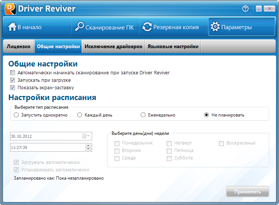Click the house icon for В начало

[x=12, y=27]
